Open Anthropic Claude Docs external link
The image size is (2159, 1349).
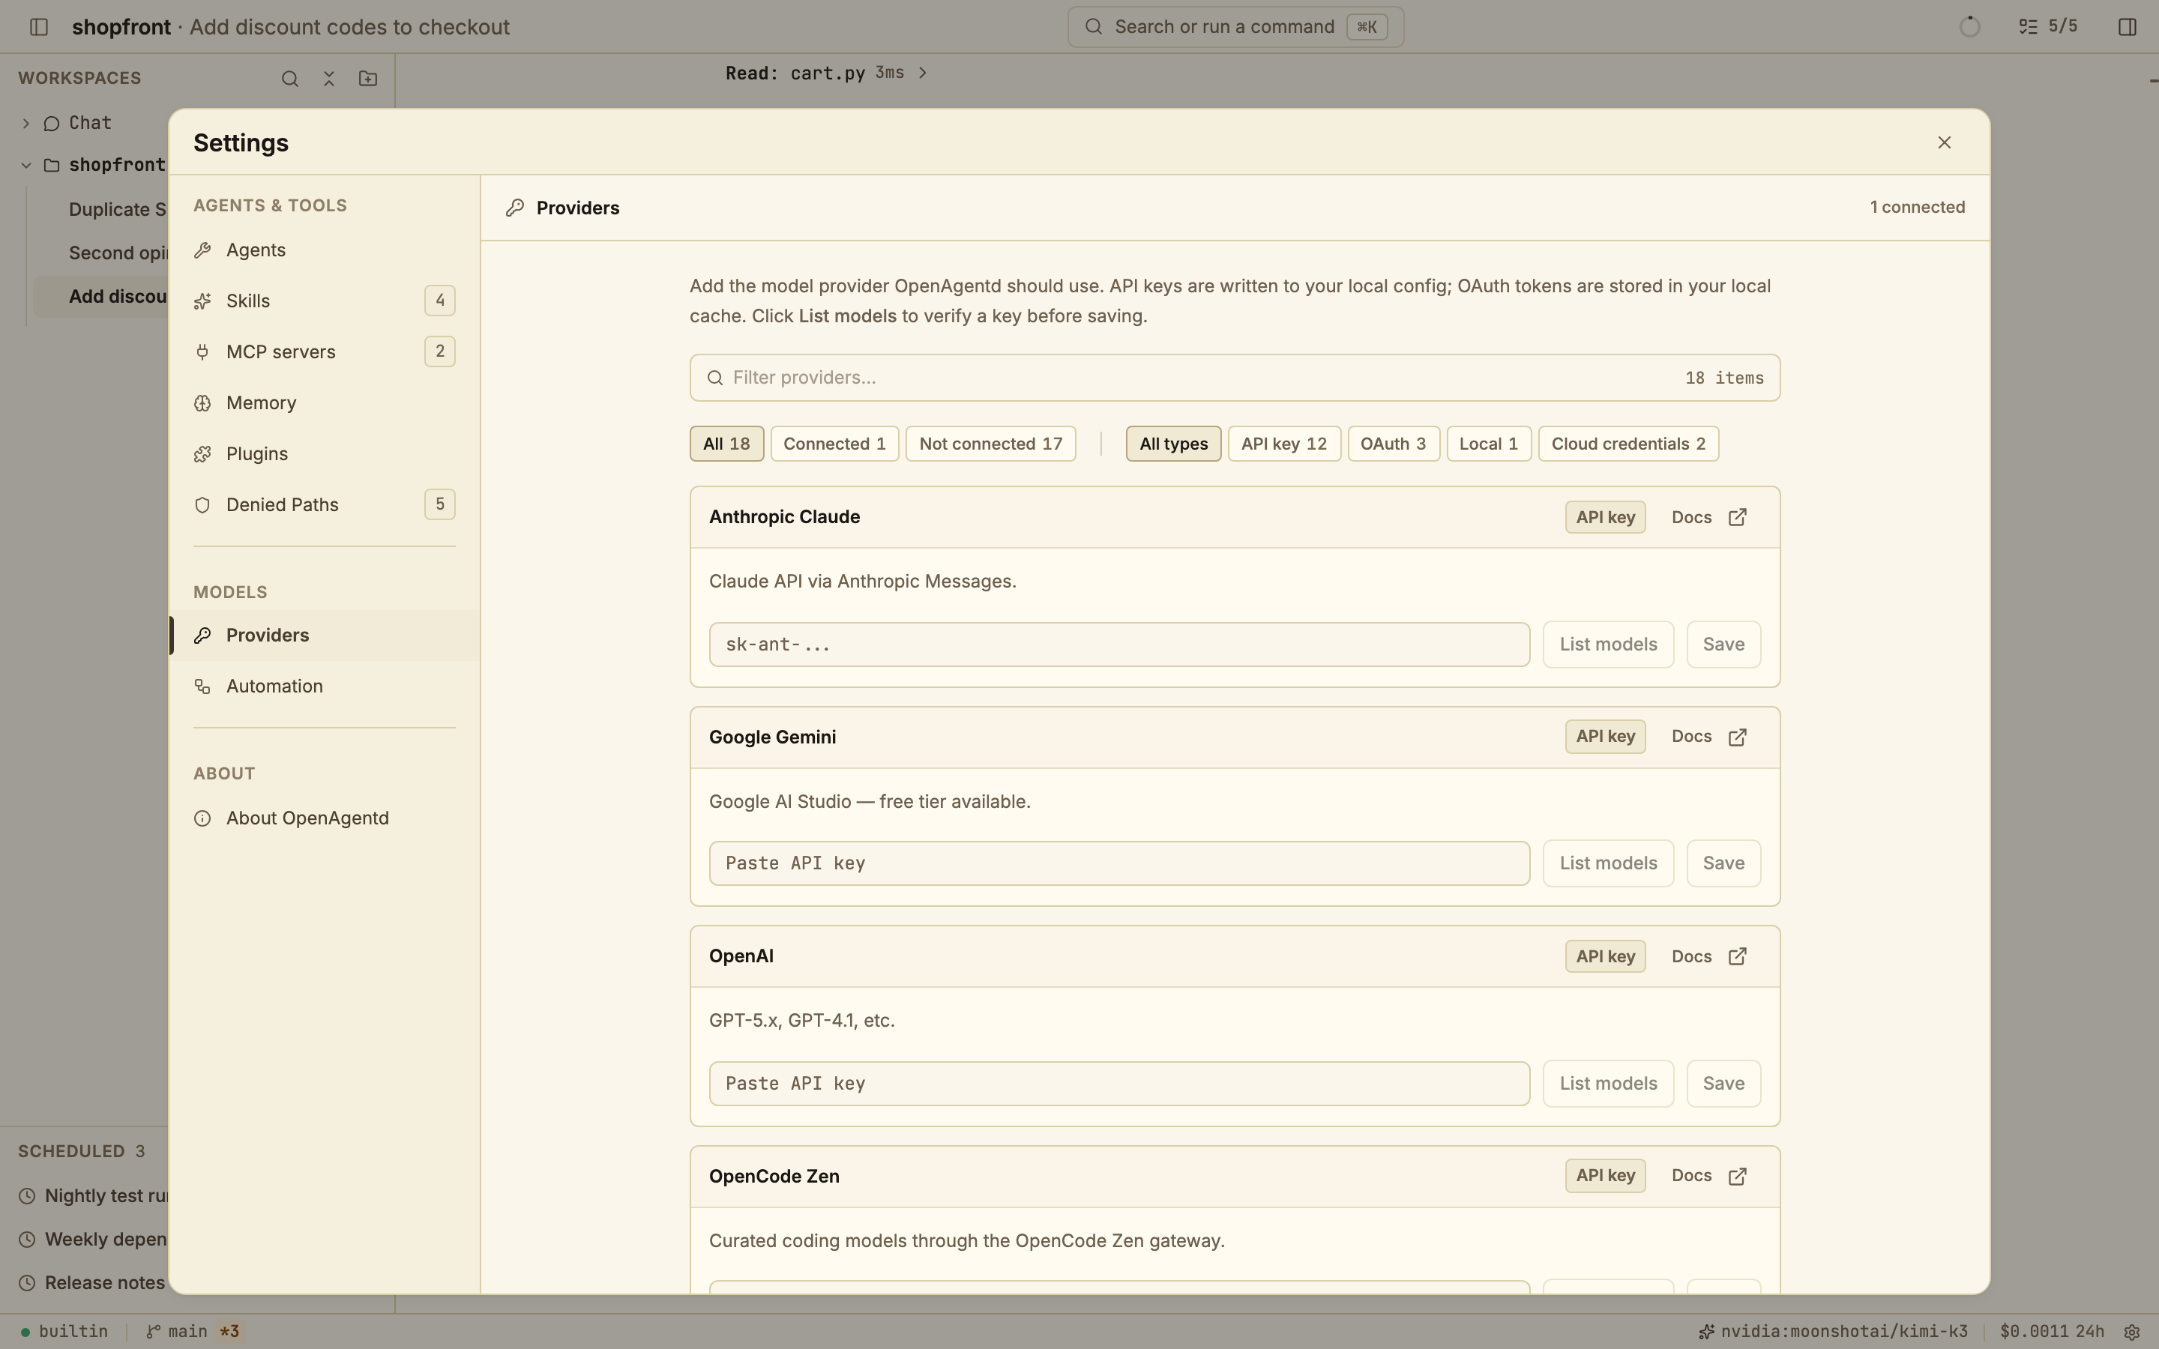click(1708, 517)
